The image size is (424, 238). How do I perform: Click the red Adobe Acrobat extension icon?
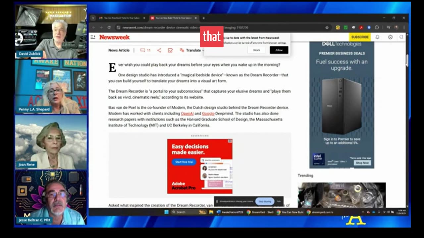[361, 27]
